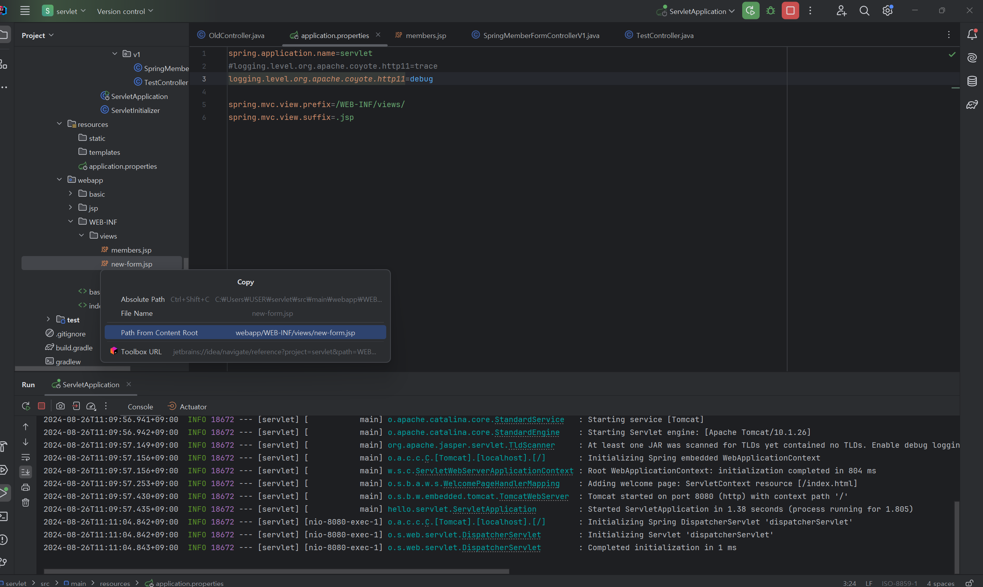This screenshot has width=983, height=587.
Task: Close ServletApplication run tab
Action: tap(128, 384)
